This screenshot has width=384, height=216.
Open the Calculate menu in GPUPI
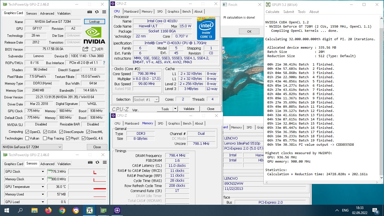pyautogui.click(x=272, y=12)
